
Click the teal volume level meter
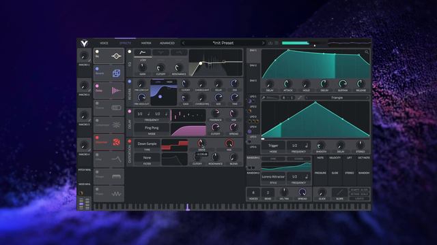click(x=295, y=43)
